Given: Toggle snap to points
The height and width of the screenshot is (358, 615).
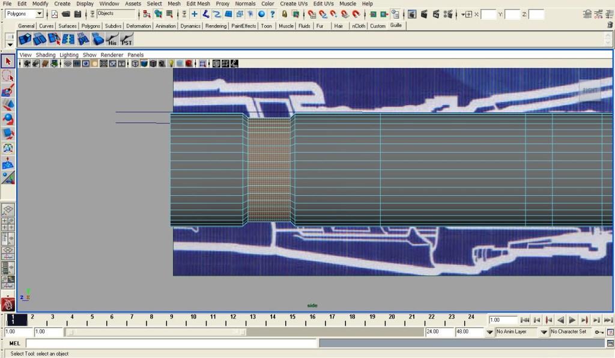Looking at the screenshot, I should click(x=334, y=14).
